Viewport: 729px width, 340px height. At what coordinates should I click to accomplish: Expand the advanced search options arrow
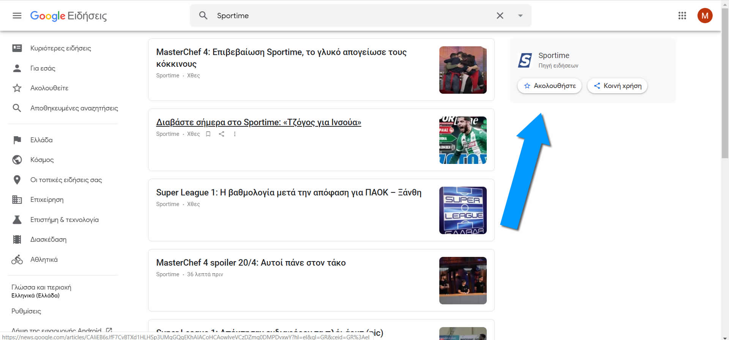coord(520,16)
